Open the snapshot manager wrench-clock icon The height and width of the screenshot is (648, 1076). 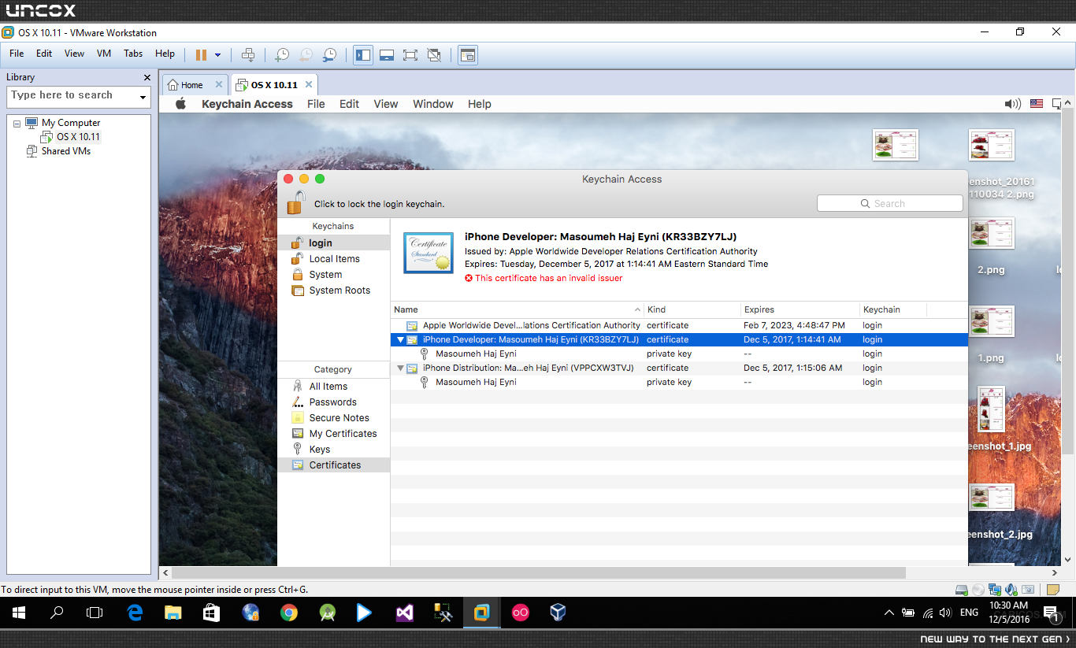tap(330, 54)
